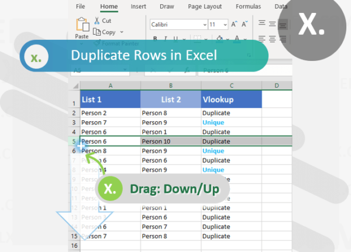351x252 pixels.
Task: Open the Formulas tab
Action: pyautogui.click(x=248, y=6)
